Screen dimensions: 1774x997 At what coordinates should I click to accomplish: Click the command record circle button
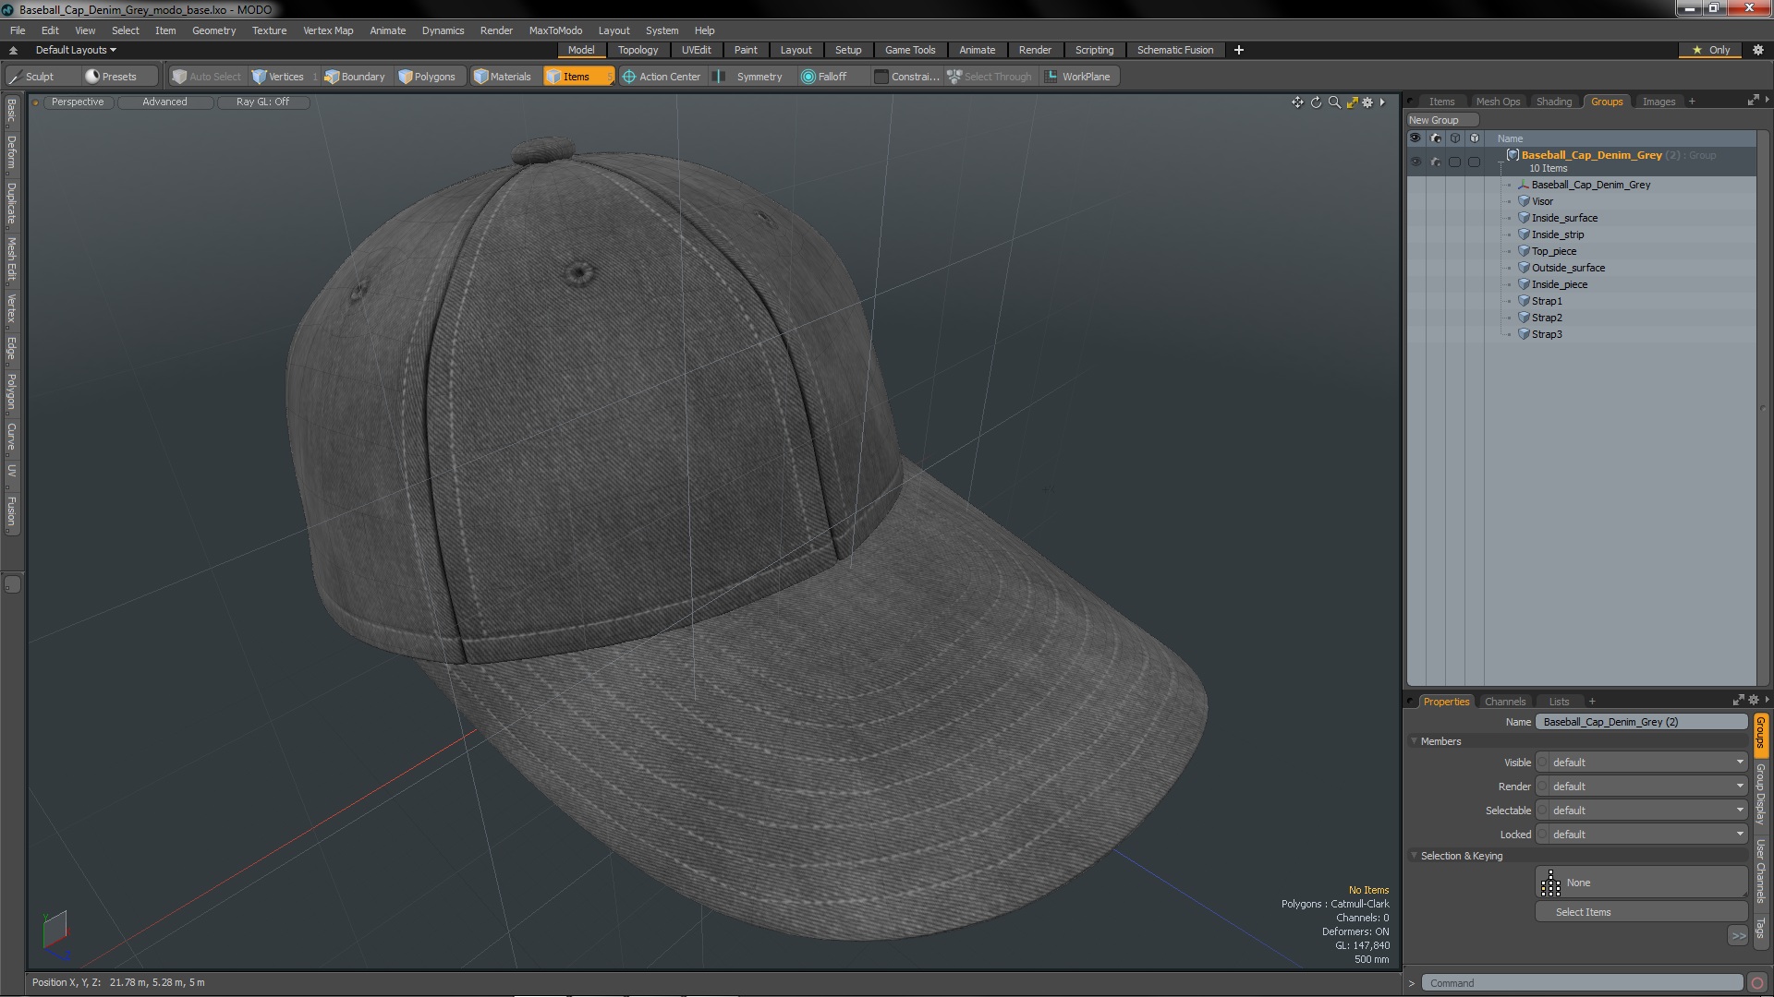point(1757,983)
